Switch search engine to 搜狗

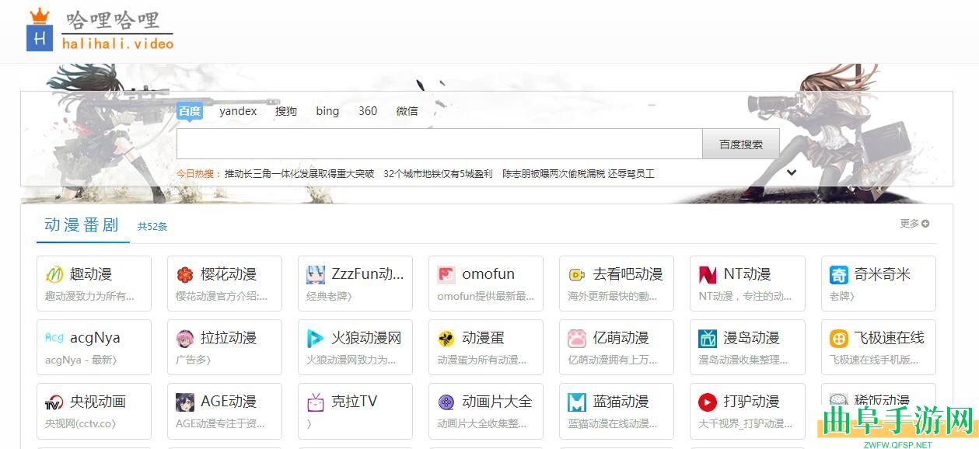click(x=286, y=111)
